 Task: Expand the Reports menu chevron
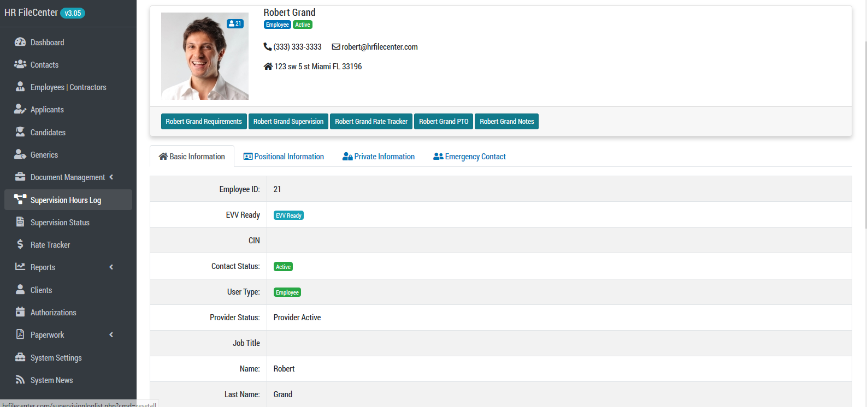[x=111, y=267]
